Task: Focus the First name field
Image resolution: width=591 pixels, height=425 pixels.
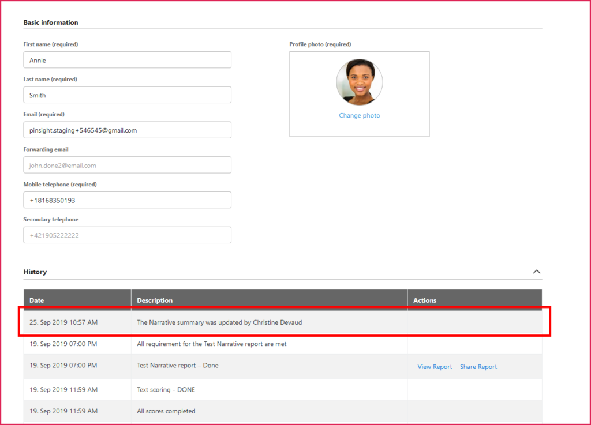Action: pyautogui.click(x=127, y=60)
